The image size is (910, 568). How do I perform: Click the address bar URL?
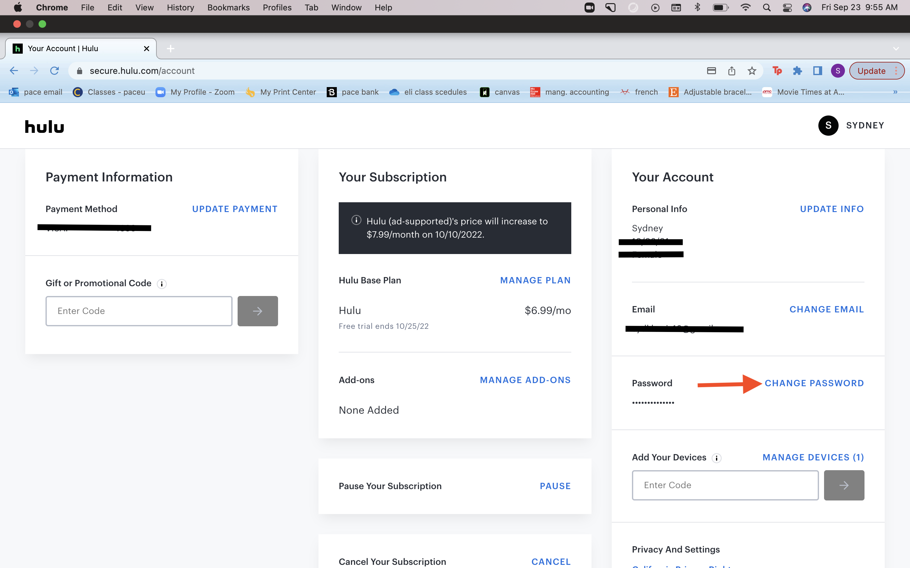[x=142, y=71]
